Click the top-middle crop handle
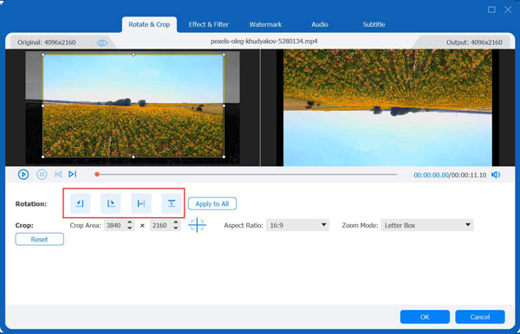520x334 pixels. pyautogui.click(x=133, y=55)
